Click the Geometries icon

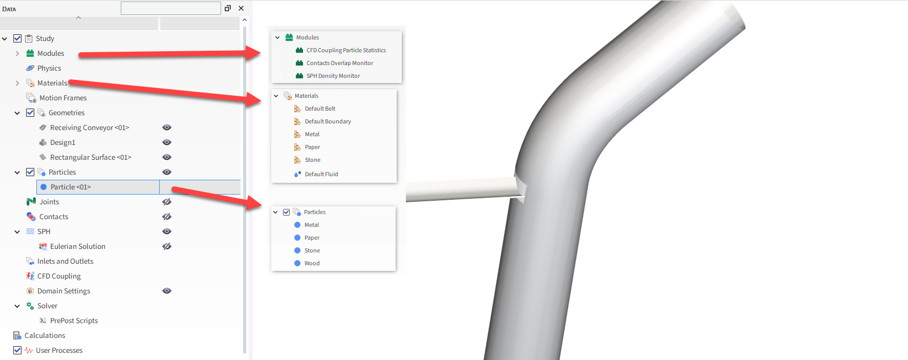(41, 113)
